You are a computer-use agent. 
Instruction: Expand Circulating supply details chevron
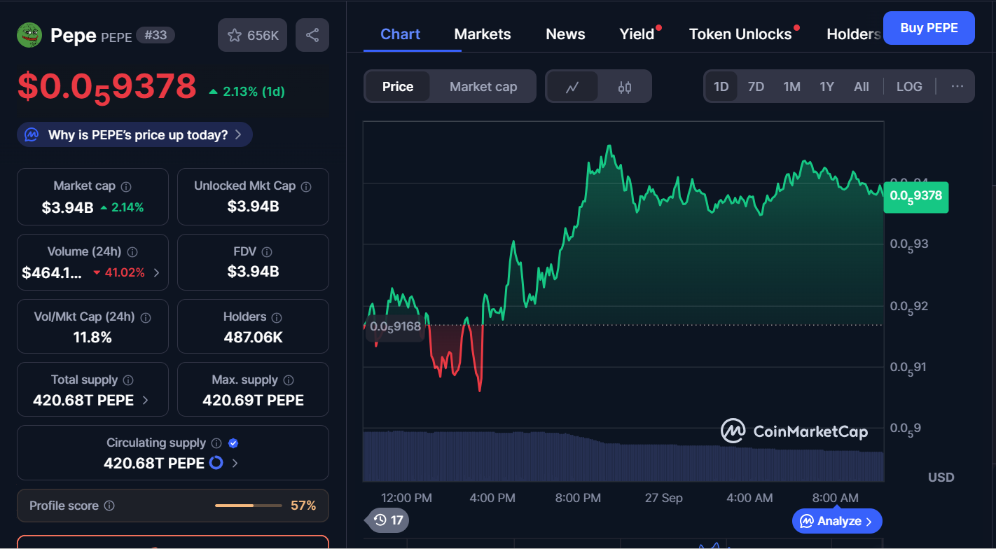(x=235, y=463)
